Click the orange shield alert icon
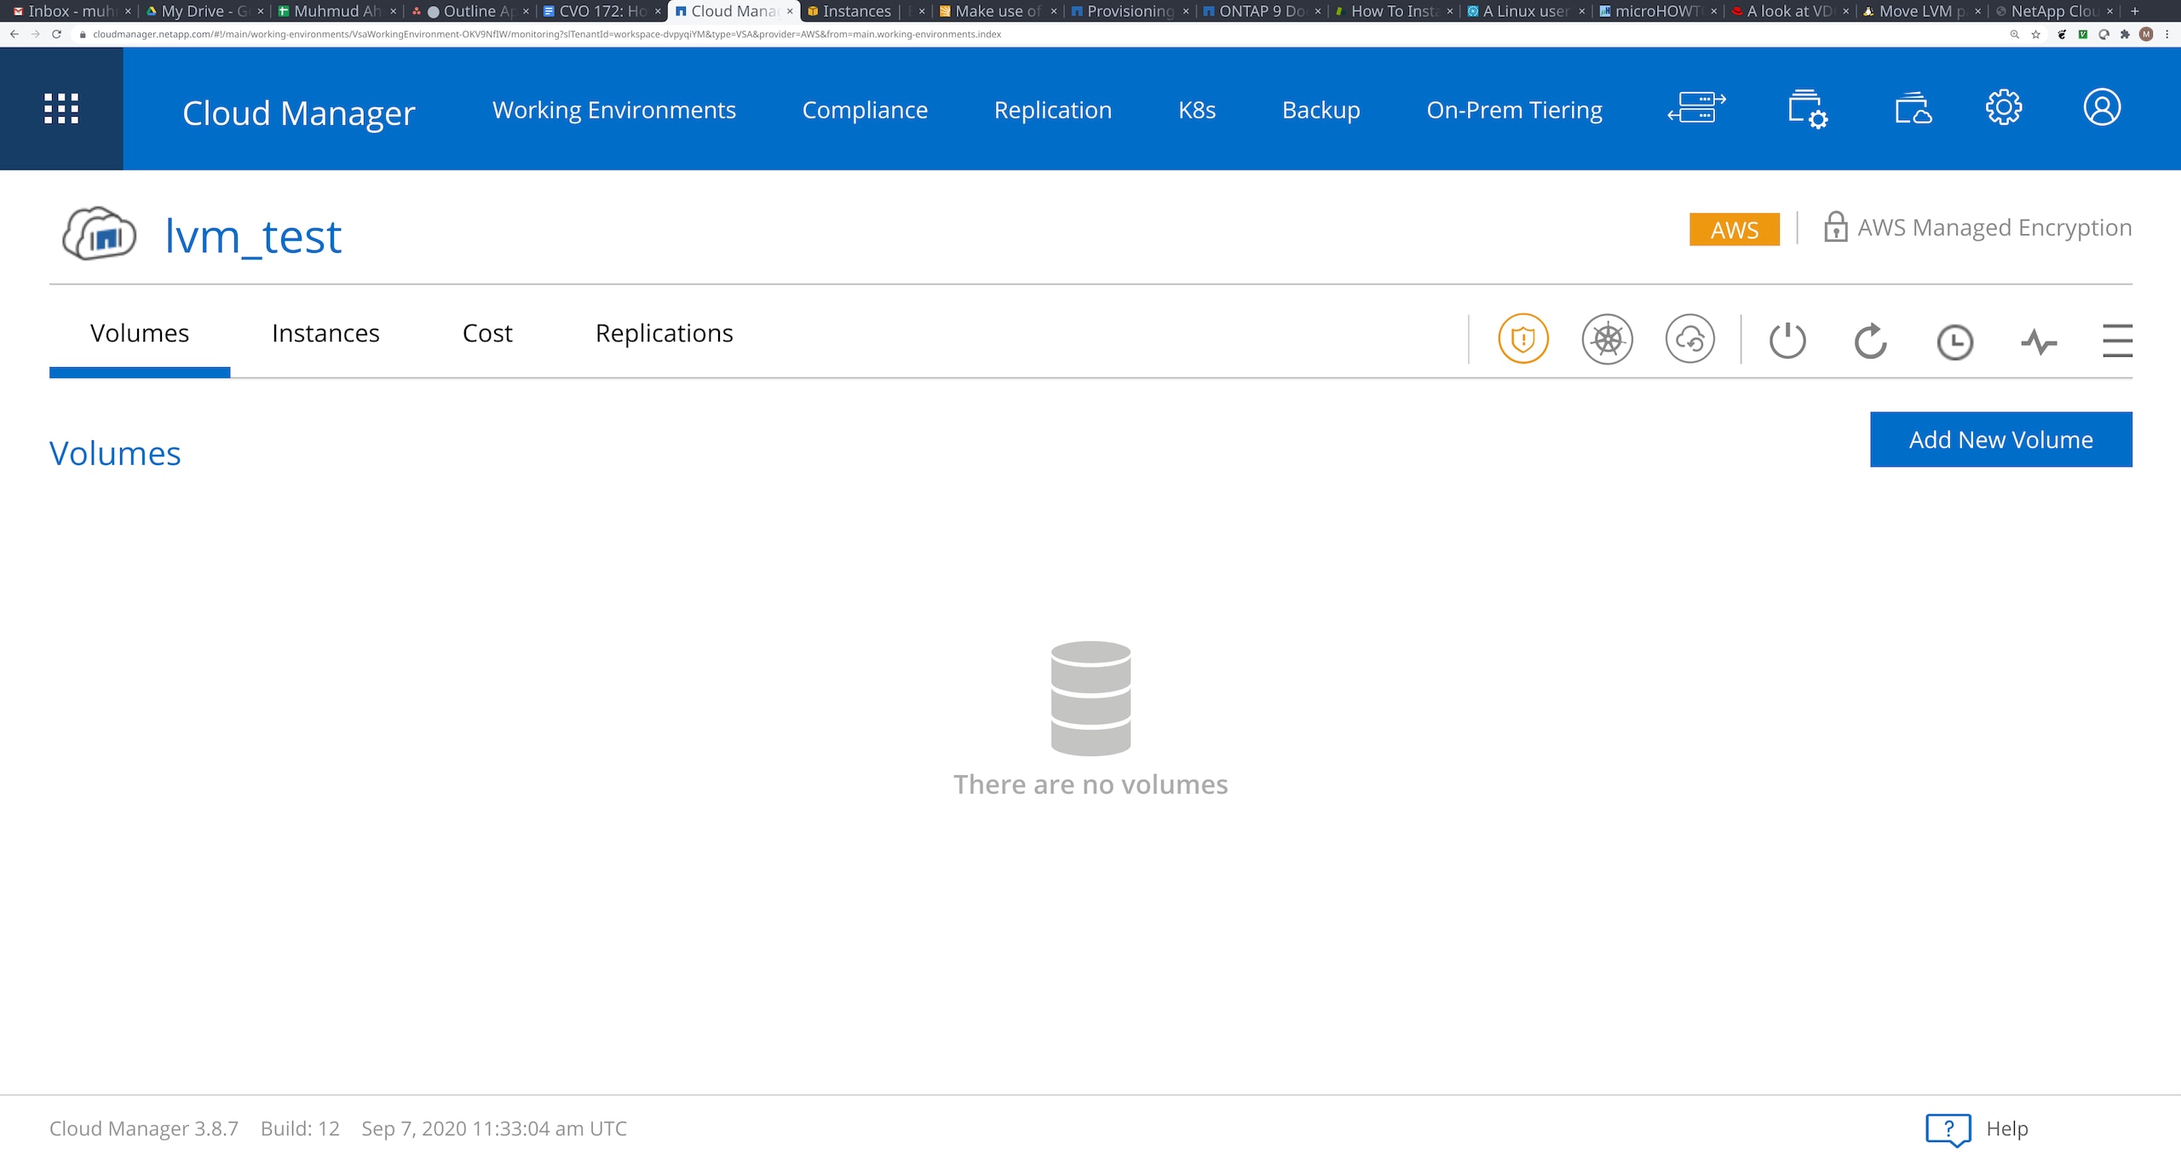The image size is (2181, 1160). 1523,339
